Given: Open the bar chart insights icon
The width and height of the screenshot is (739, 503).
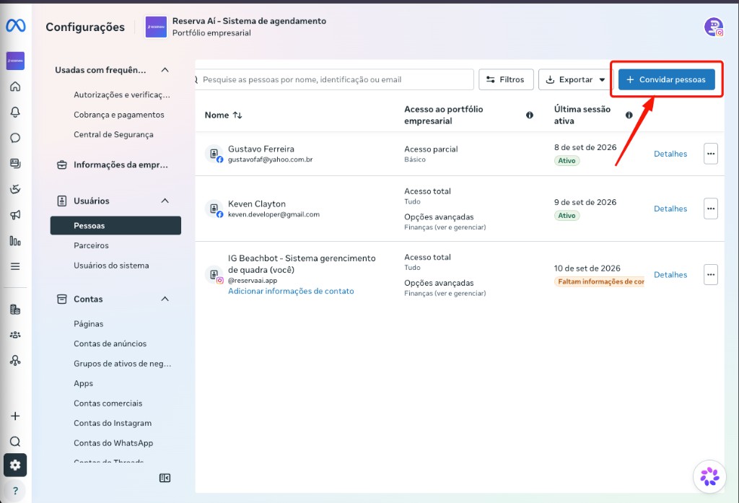Looking at the screenshot, I should [x=15, y=241].
